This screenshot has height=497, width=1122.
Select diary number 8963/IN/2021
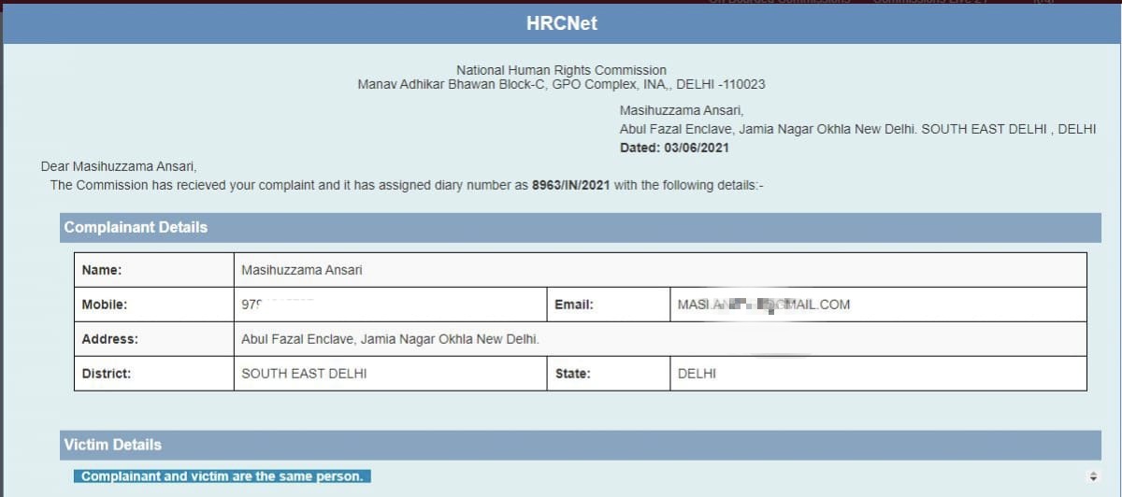coord(570,185)
